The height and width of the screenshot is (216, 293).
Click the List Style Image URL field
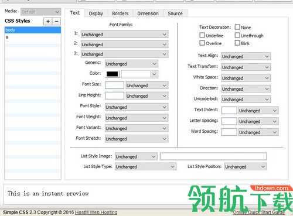(213, 156)
